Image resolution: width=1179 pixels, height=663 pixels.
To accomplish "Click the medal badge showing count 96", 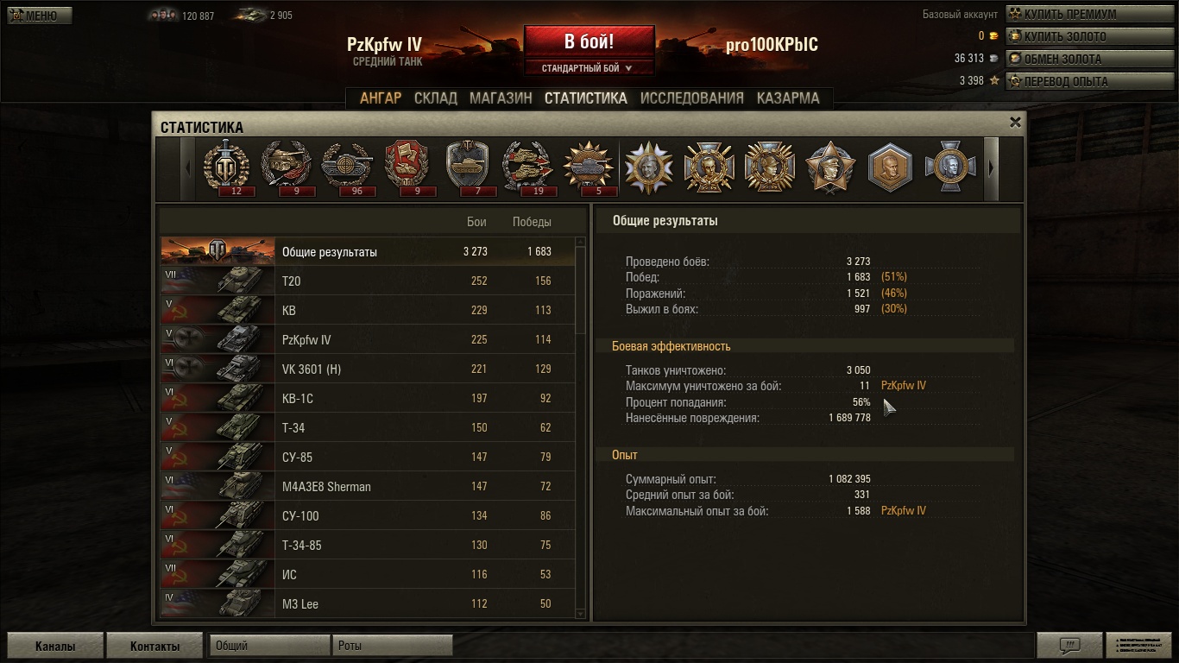I will point(347,167).
